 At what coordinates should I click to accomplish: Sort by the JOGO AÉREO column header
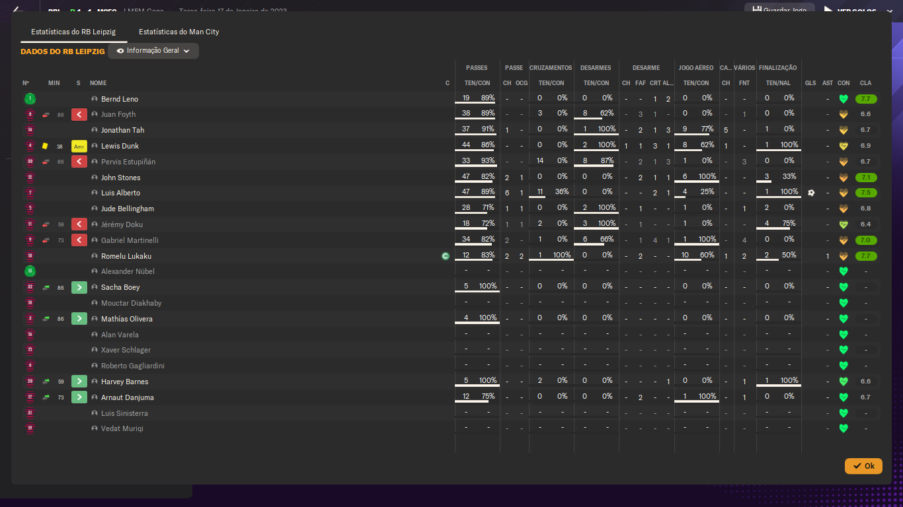click(696, 68)
